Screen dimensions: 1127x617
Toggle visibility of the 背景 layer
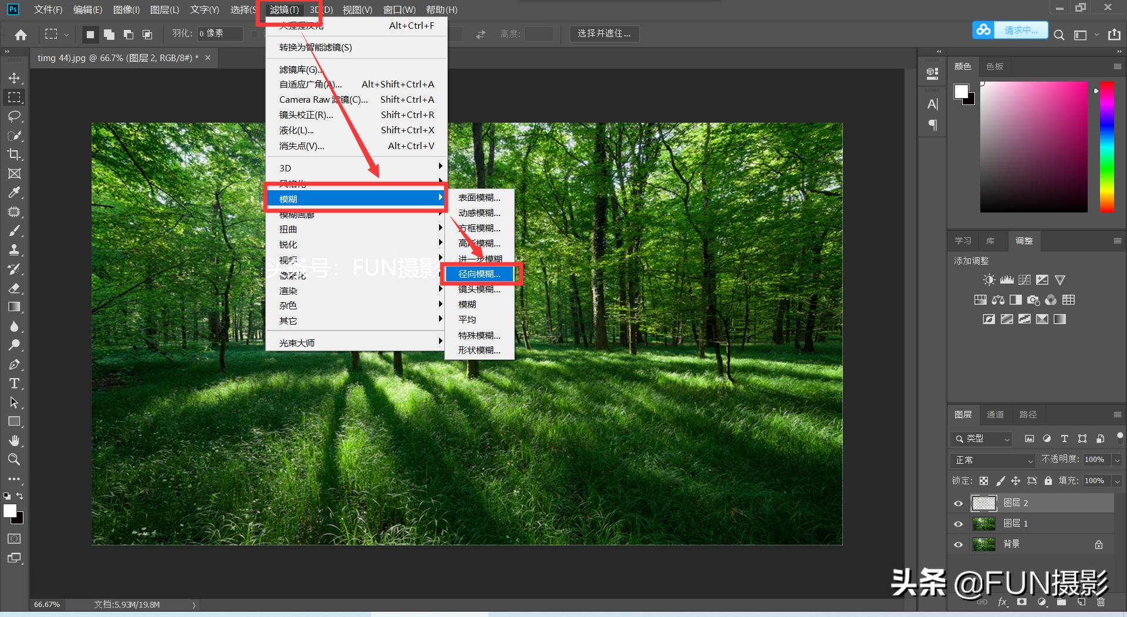pyautogui.click(x=959, y=544)
